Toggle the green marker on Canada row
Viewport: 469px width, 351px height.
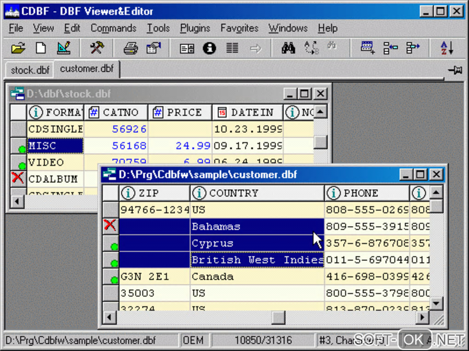114,280
